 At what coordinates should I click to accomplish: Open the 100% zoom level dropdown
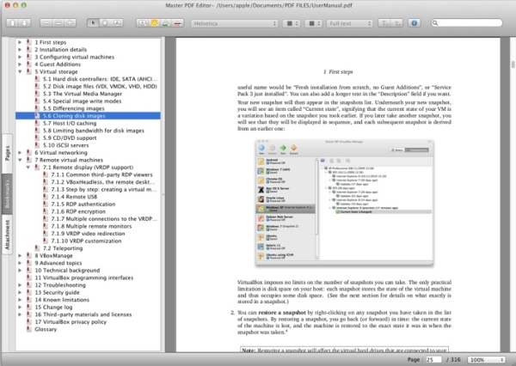tap(487, 360)
